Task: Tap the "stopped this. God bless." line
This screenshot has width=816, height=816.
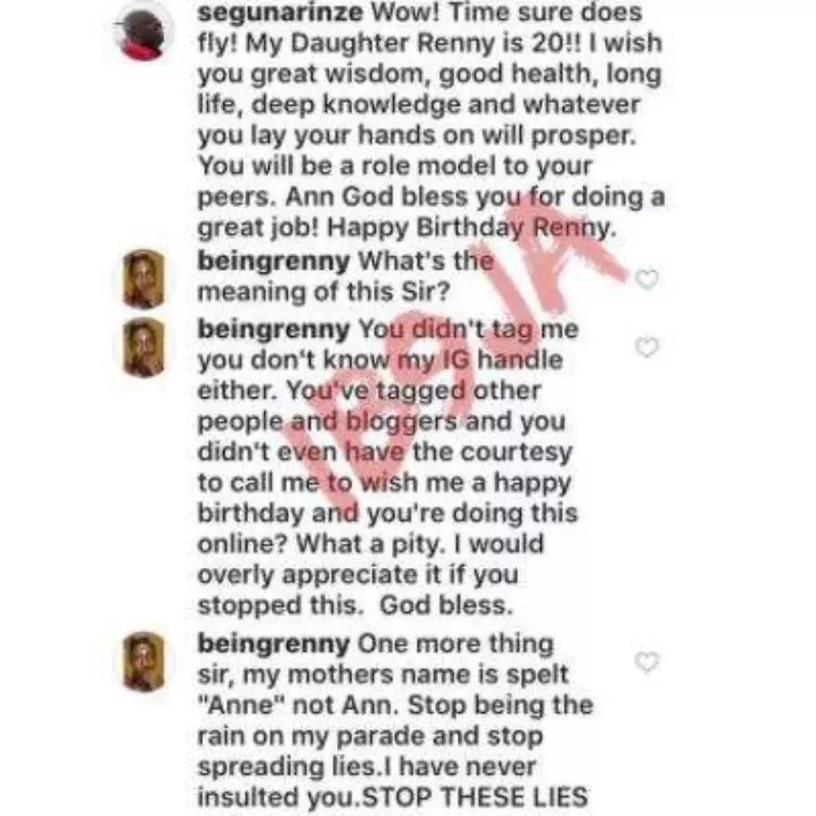Action: pos(355,605)
